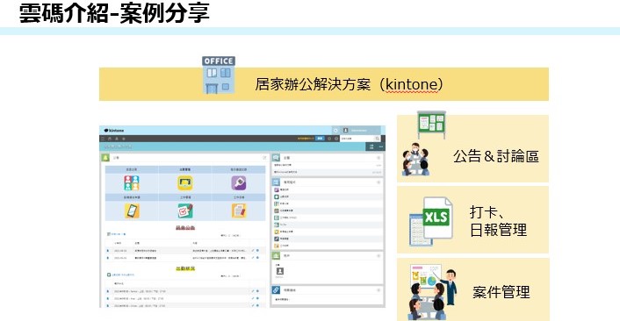This screenshot has height=321, width=620.
Task: Open the three-dot options menu in blue bar
Action: click(381, 146)
